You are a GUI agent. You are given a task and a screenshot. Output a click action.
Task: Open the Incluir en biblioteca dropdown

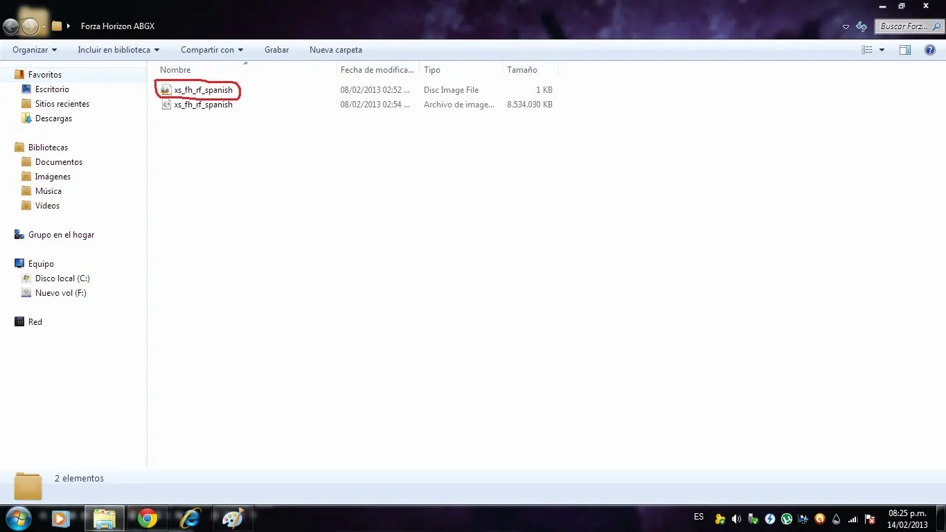point(118,50)
